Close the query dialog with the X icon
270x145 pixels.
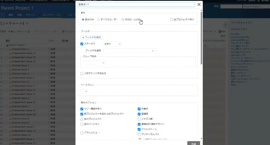click(x=199, y=4)
